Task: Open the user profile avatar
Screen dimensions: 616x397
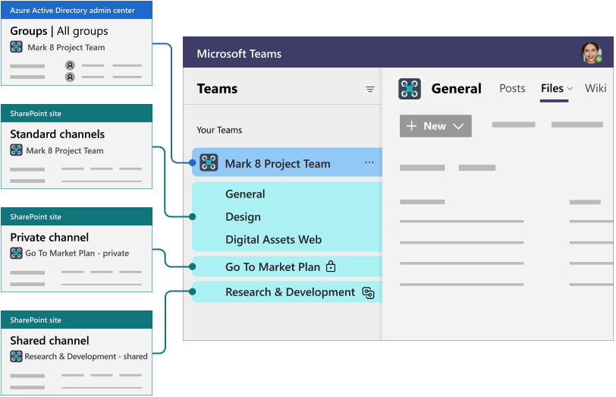Action: [x=591, y=53]
